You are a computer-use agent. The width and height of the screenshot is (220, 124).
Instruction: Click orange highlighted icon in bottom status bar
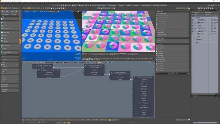point(69,123)
